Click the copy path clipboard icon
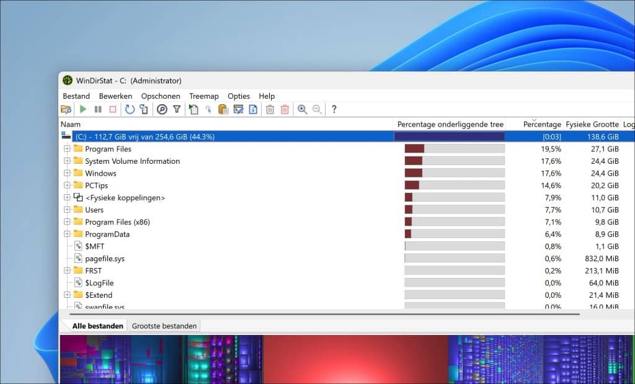635x384 pixels. pyautogui.click(x=223, y=109)
